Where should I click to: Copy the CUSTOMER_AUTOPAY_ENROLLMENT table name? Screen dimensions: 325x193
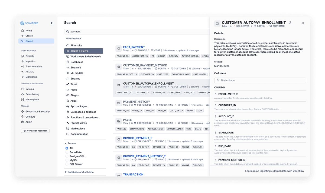pyautogui.click(x=290, y=23)
